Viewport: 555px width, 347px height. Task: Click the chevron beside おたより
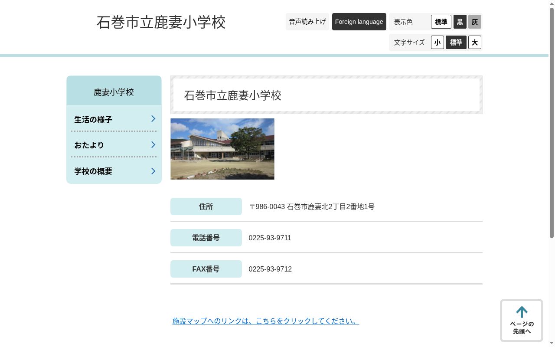(153, 145)
